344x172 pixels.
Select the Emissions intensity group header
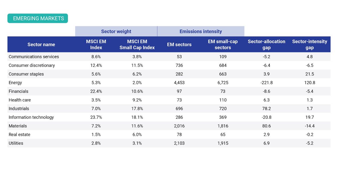tap(201, 32)
